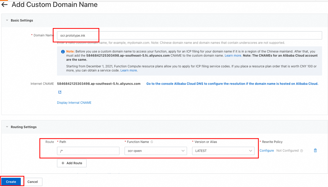Open the Configure rewrite policy link
The image size is (328, 187).
pos(267,151)
